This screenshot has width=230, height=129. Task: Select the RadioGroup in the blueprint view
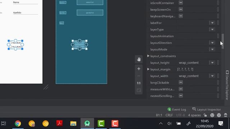(79, 45)
